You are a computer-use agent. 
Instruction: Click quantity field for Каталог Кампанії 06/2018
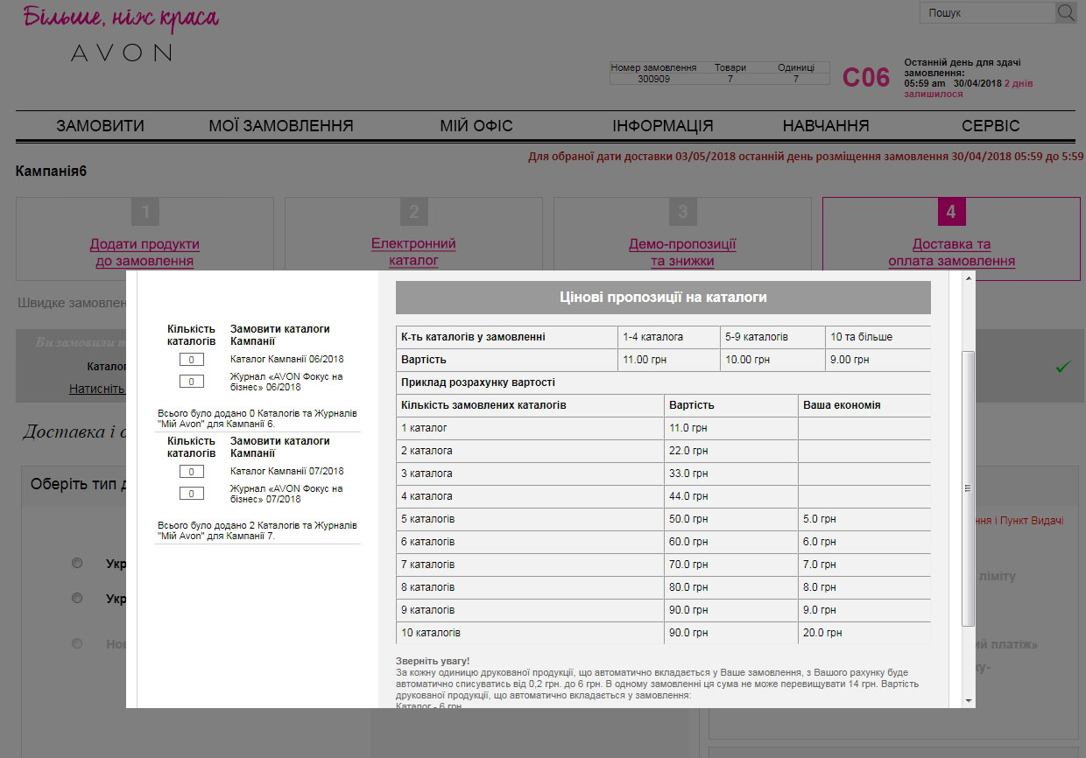191,360
